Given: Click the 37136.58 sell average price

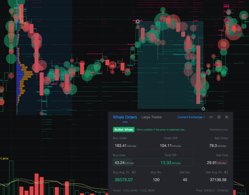Looking at the screenshot, I should click(x=218, y=180).
